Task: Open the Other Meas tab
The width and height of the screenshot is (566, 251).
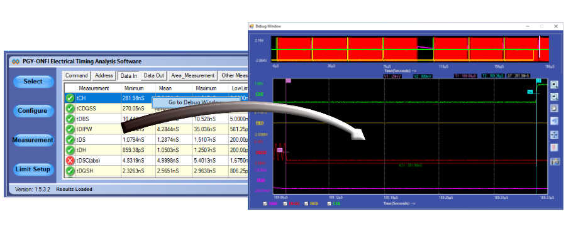Action: [235, 76]
